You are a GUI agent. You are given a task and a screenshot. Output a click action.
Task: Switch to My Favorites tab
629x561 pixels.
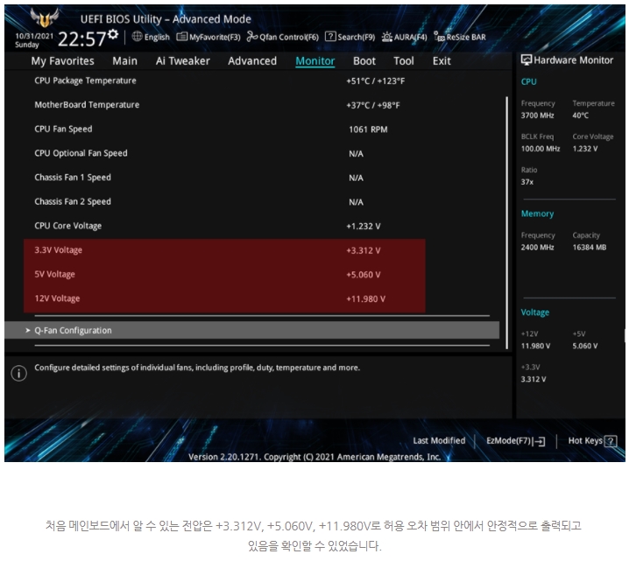point(62,61)
